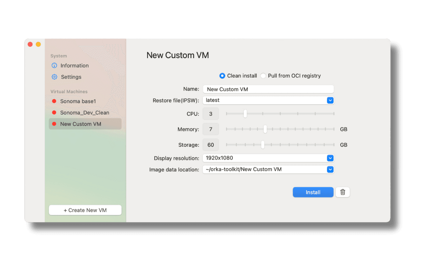Click the Storage slider handle
This screenshot has height=280, width=421.
[262, 145]
